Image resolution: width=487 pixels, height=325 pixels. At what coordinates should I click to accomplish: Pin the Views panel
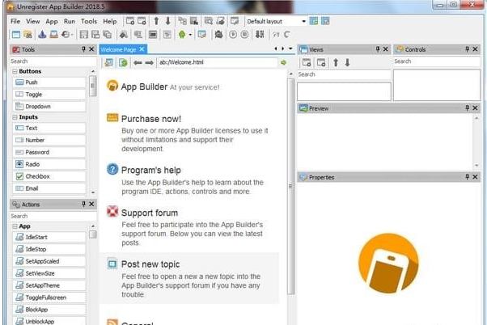(x=378, y=49)
